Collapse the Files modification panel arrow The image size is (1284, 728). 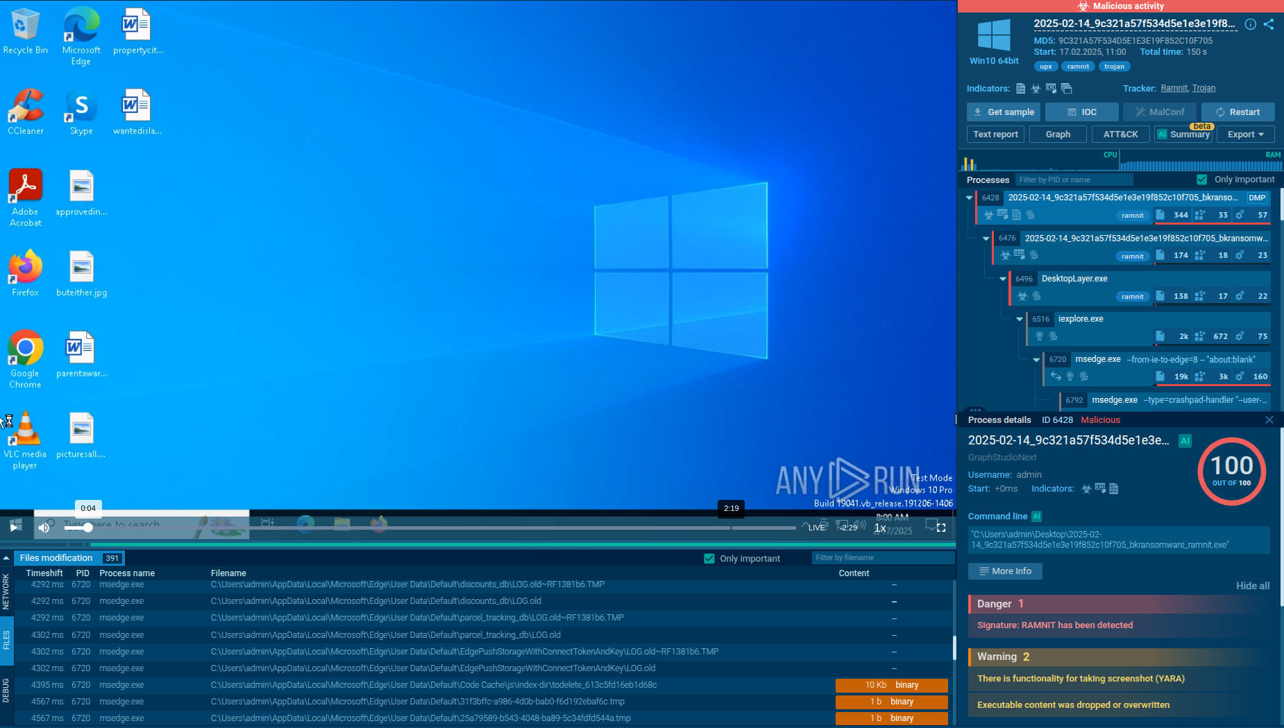tap(6, 558)
